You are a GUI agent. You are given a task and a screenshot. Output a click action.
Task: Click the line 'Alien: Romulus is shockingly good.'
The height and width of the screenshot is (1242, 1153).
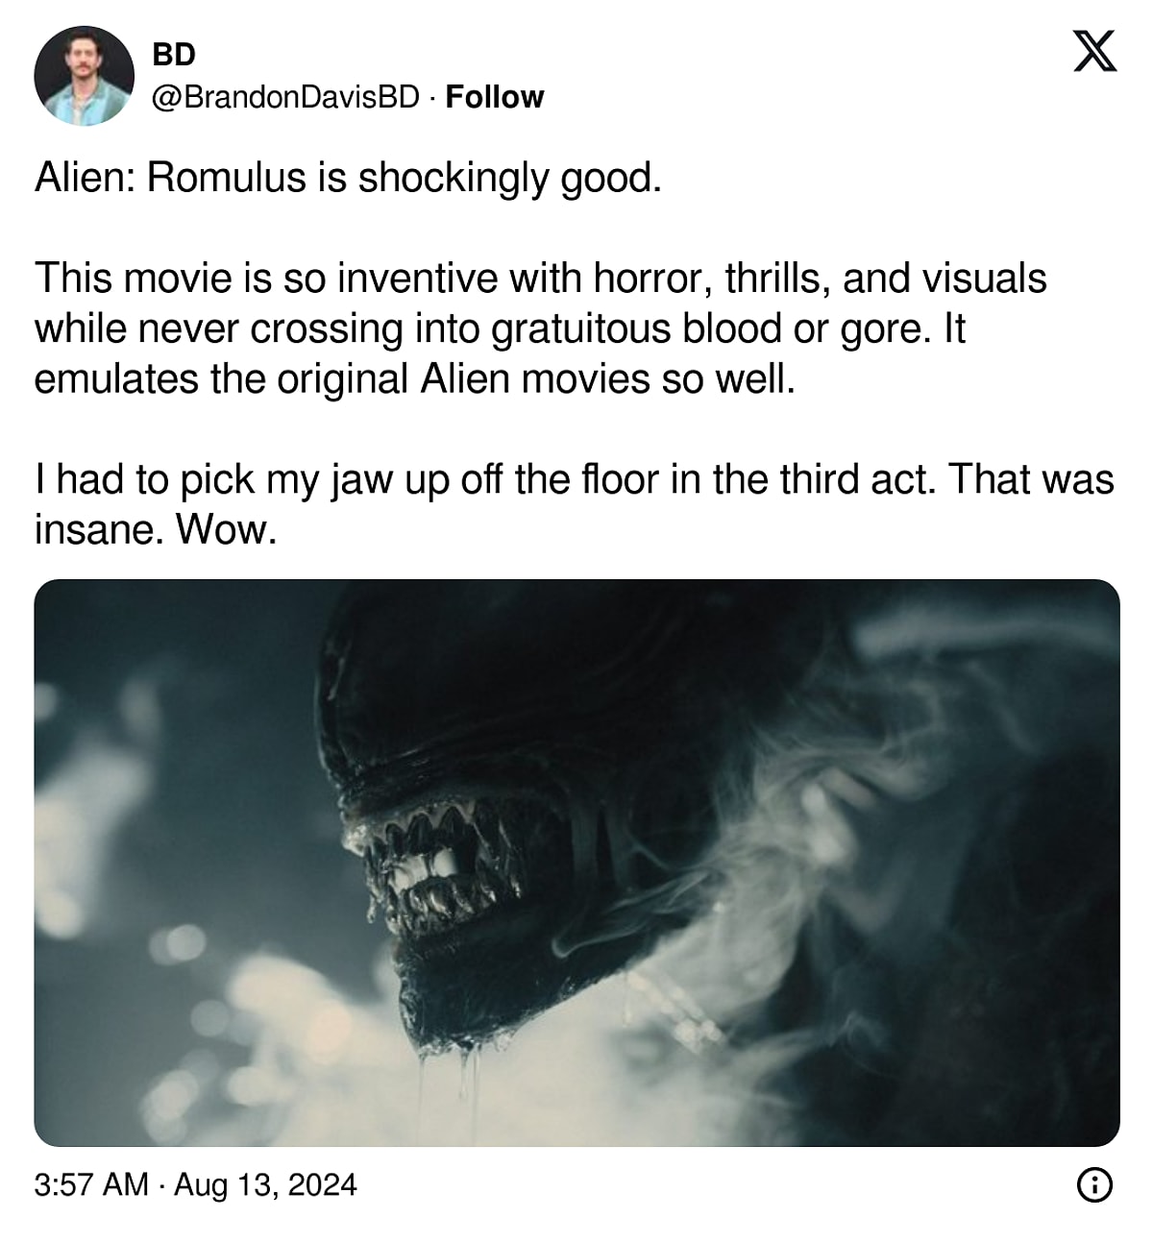[348, 178]
